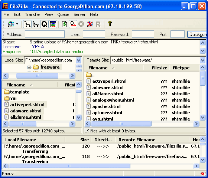The width and height of the screenshot is (208, 178).
Task: Select the freeware folder in local tree
Action: [x=50, y=67]
